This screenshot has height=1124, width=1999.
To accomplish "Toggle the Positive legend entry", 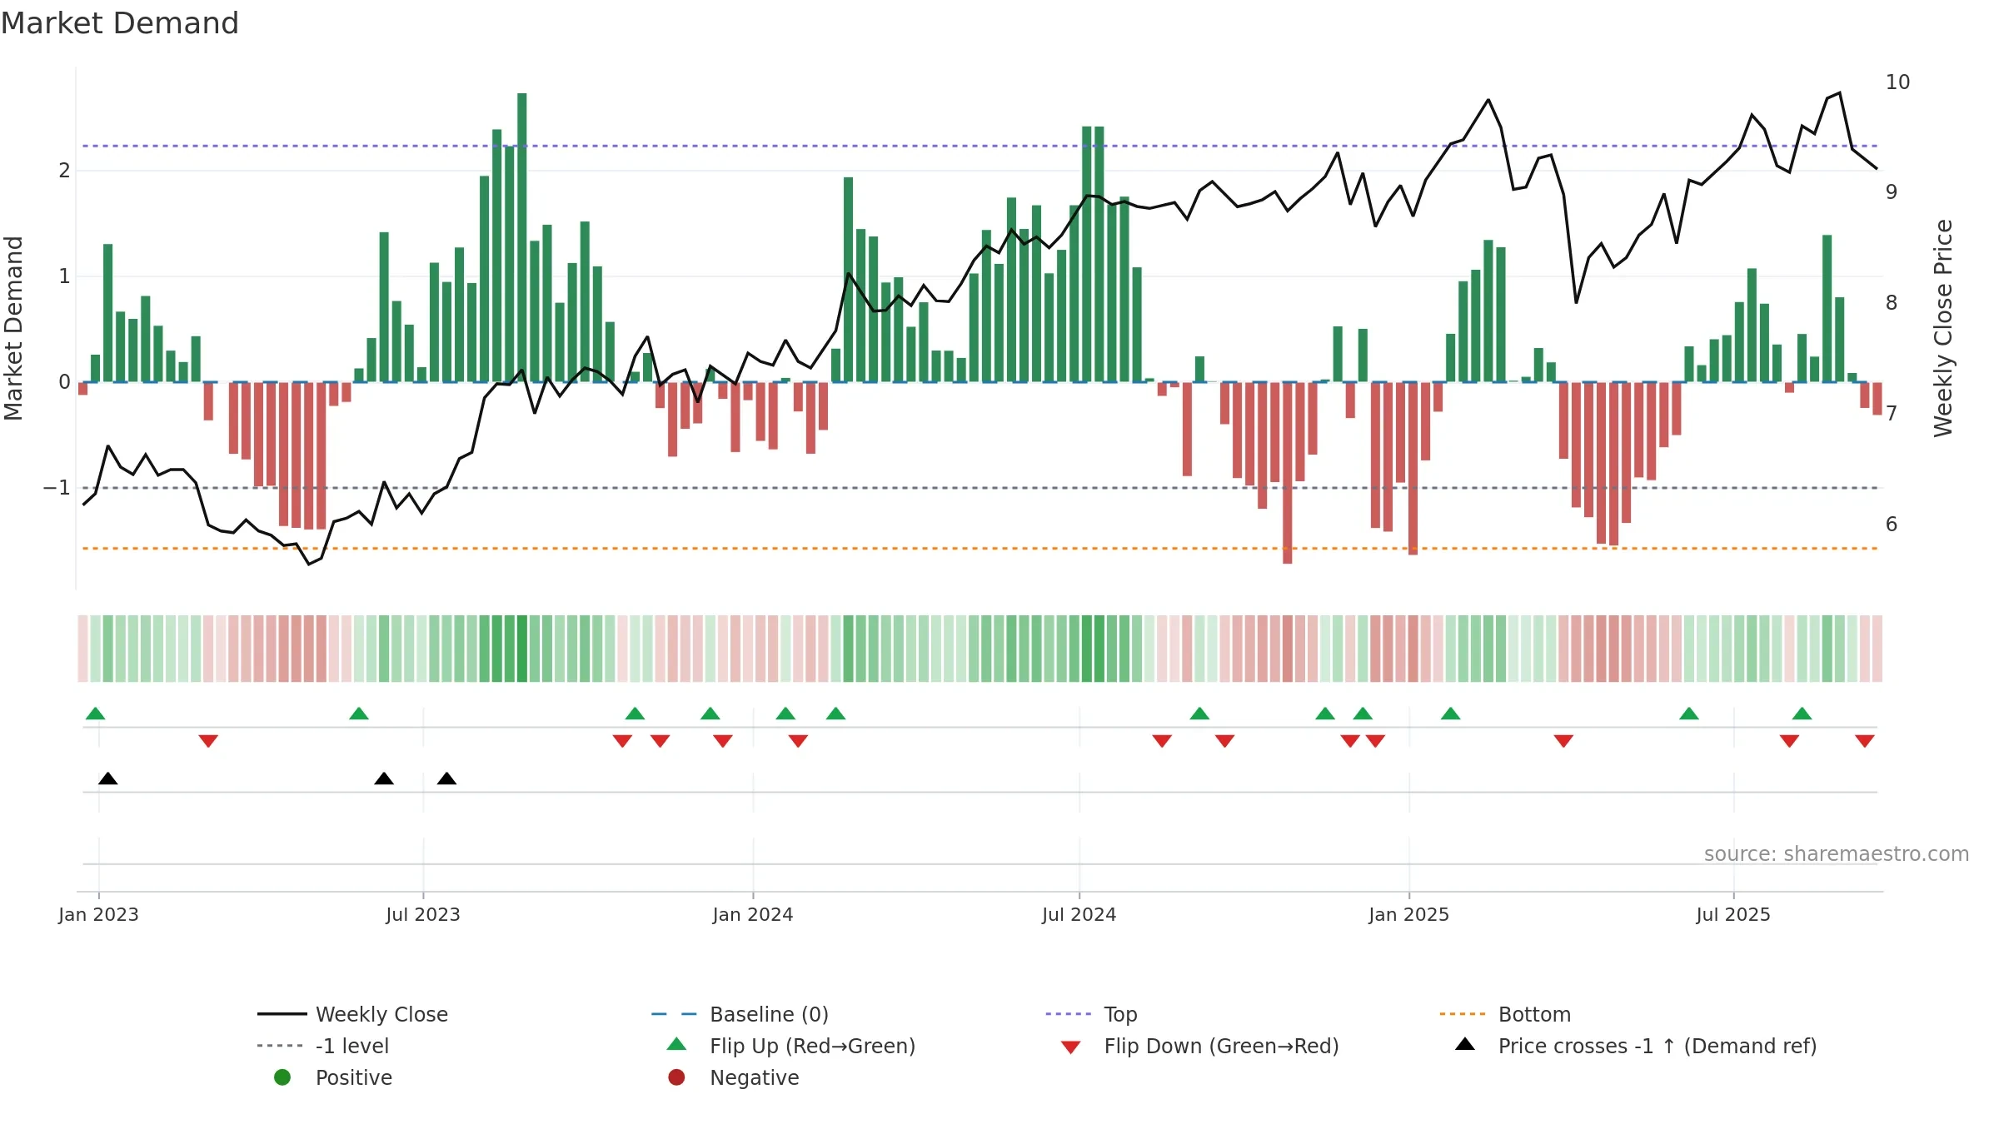I will tap(333, 1077).
